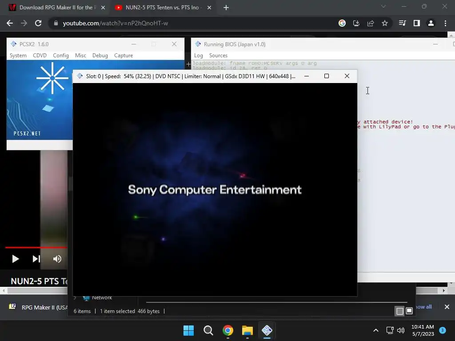Go back in Chrome
The image size is (455, 341).
click(10, 23)
